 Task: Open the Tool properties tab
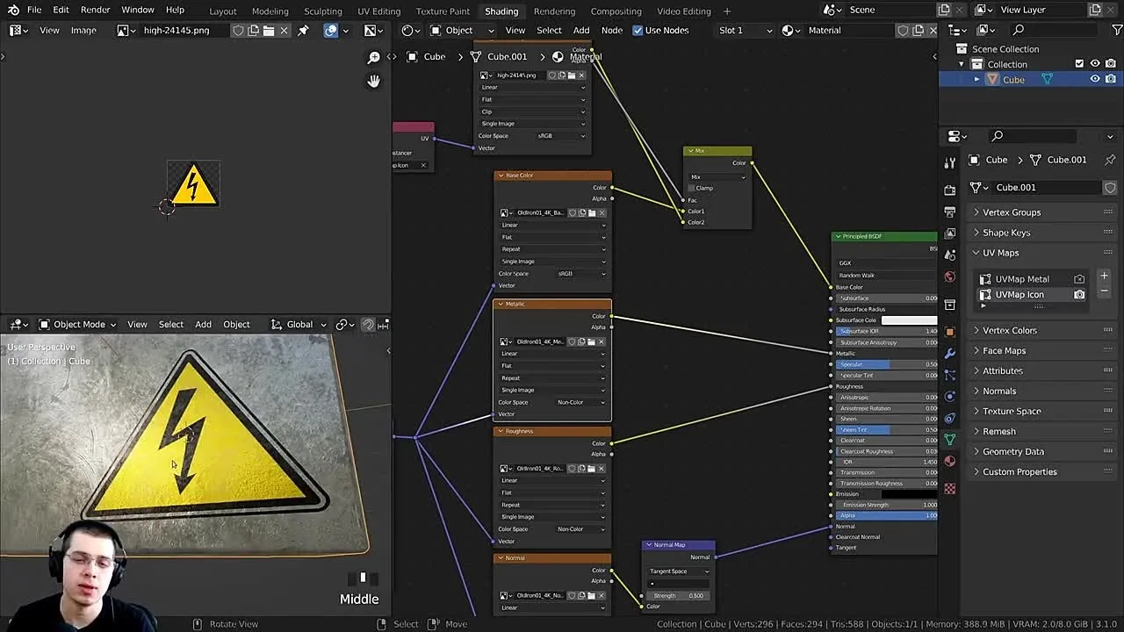click(949, 163)
